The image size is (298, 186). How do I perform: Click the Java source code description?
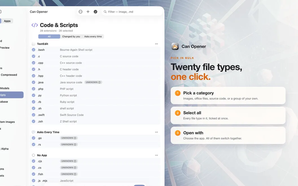pos(71,82)
